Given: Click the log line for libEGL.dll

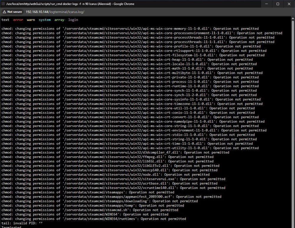Looking at the screenshot, I should (x=107, y=161).
